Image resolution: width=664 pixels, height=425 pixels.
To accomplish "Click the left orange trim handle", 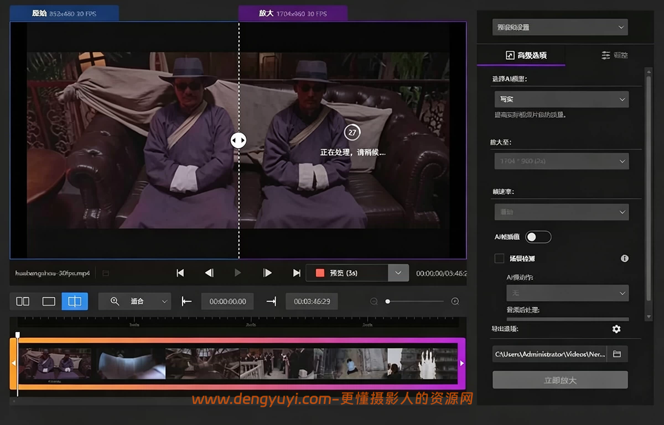I will [13, 363].
